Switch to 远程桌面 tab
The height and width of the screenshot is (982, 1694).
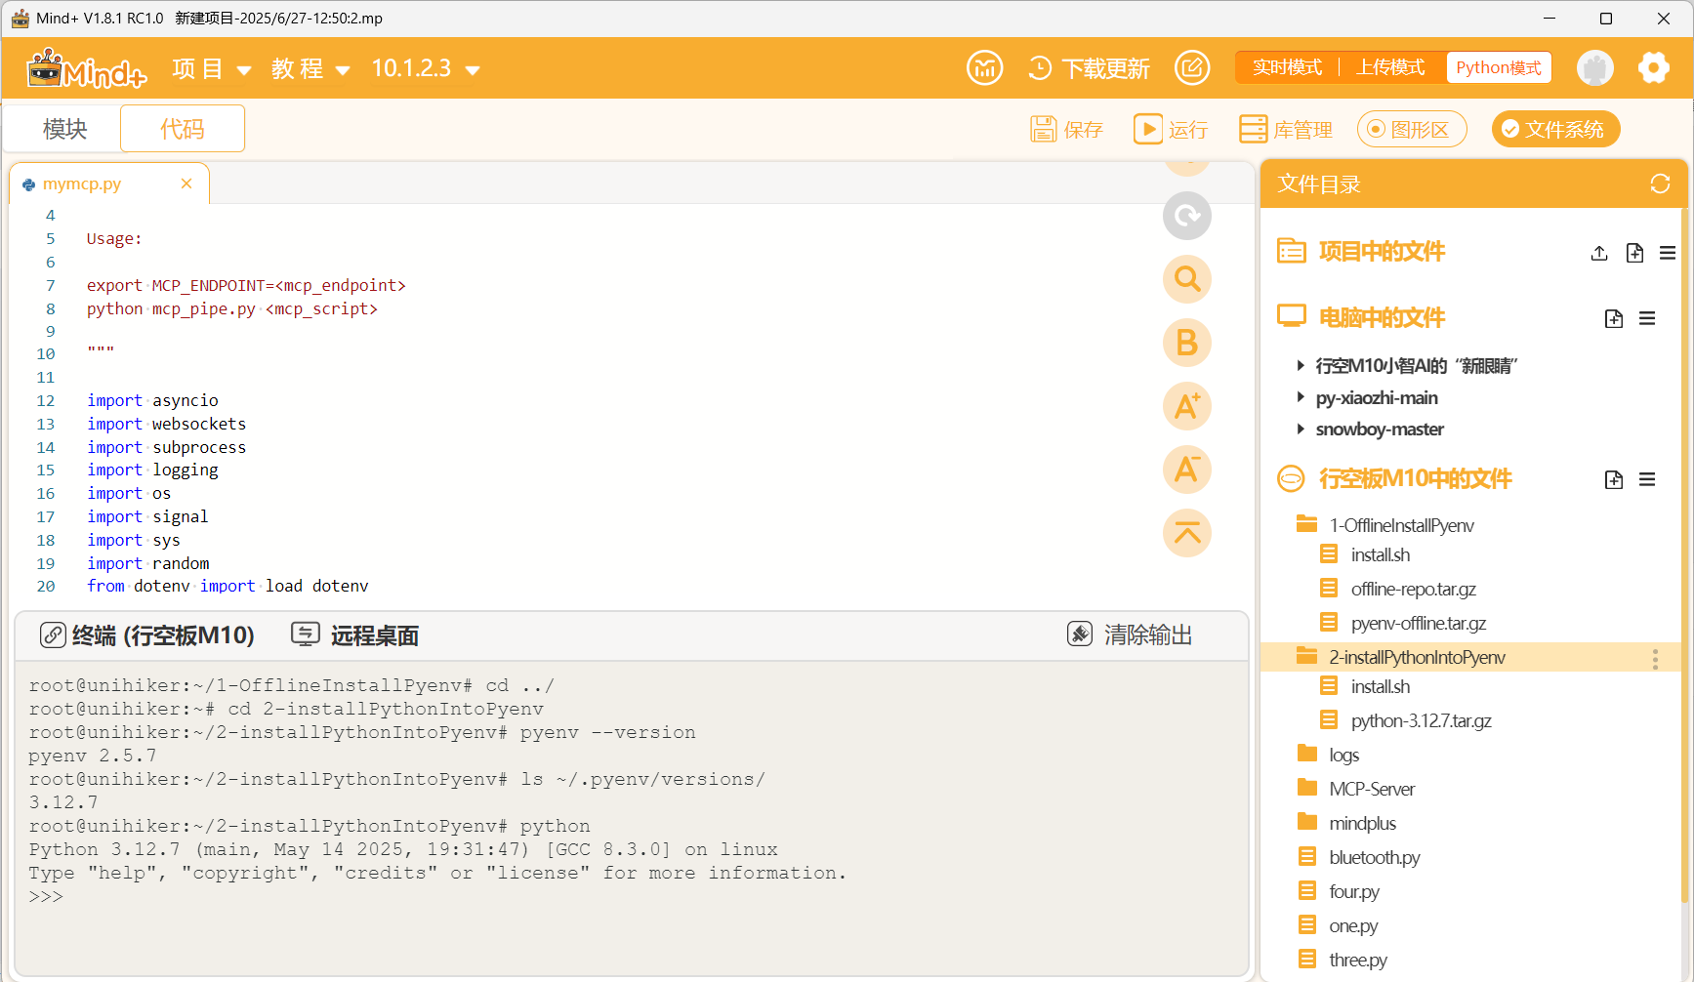(x=355, y=635)
